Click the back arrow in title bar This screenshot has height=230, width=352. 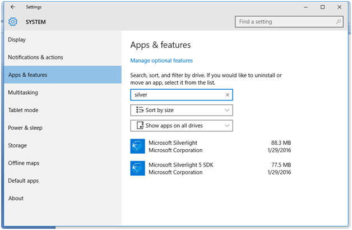(13, 7)
